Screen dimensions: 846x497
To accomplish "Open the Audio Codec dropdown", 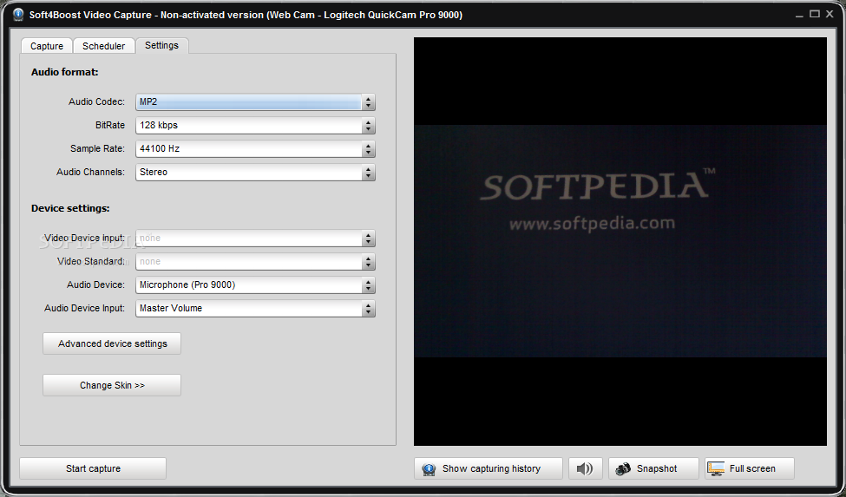I will click(255, 101).
